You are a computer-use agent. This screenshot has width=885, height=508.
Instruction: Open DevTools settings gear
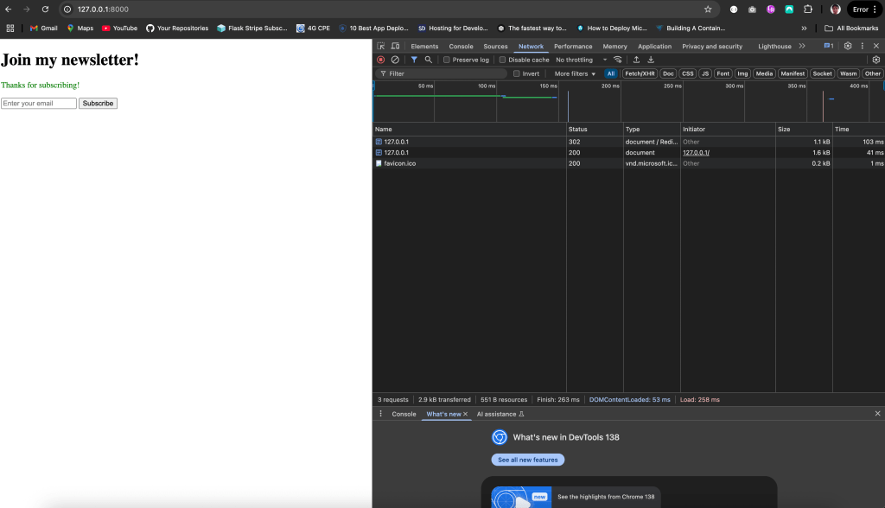pyautogui.click(x=847, y=46)
